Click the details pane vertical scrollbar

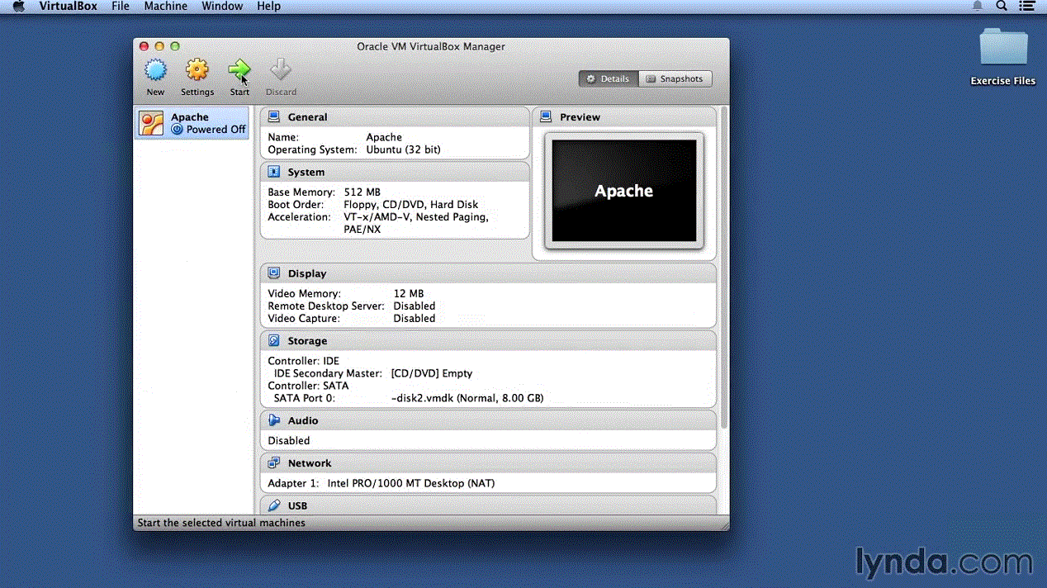coord(724,266)
